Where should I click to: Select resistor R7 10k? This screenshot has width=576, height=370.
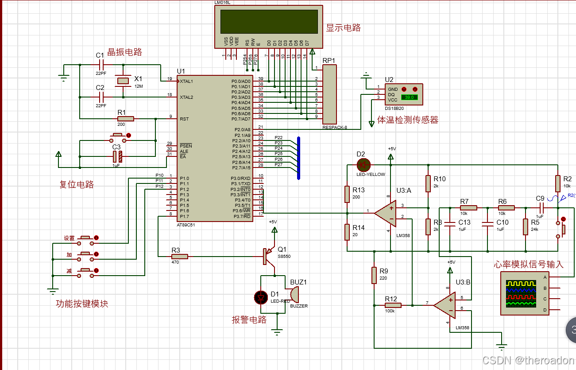[468, 207]
